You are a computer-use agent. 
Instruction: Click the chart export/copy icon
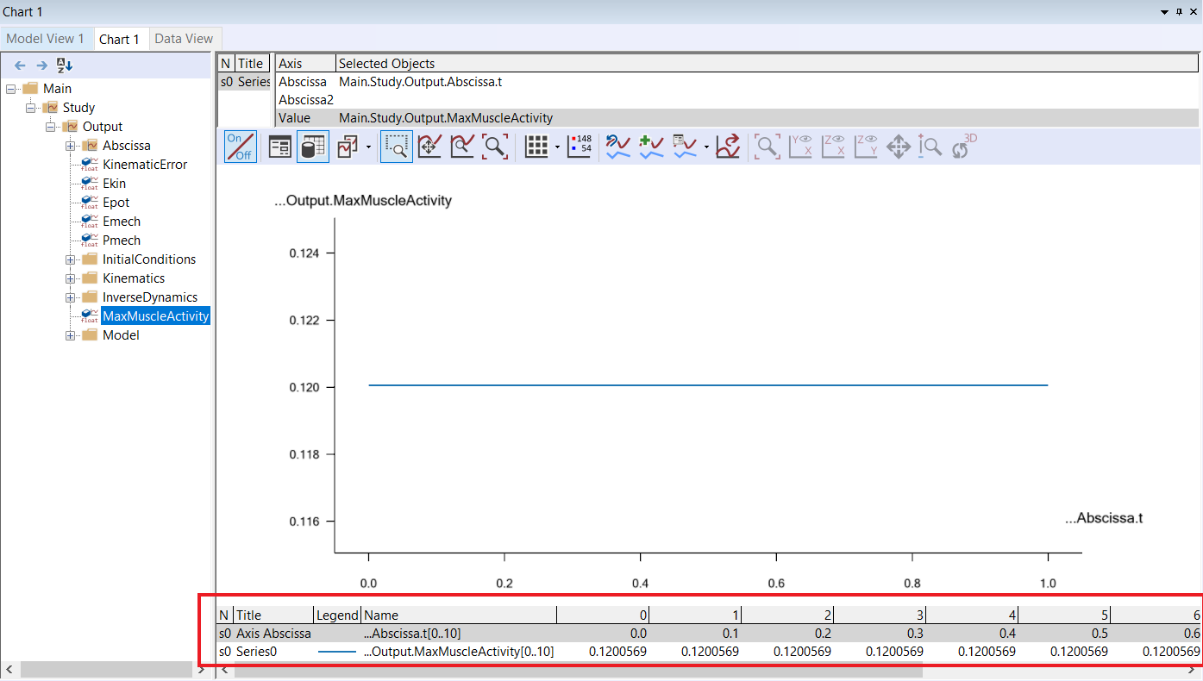click(x=348, y=147)
